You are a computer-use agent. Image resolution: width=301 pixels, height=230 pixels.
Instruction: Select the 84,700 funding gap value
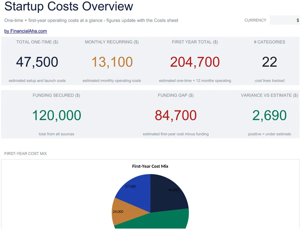176,115
